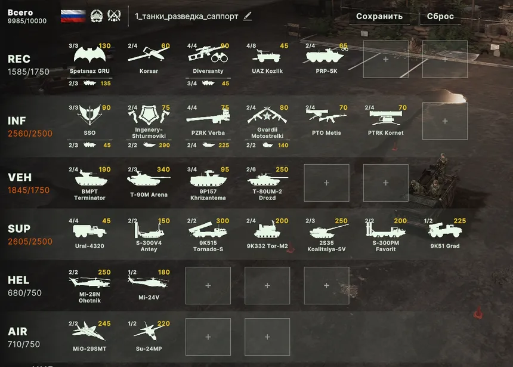
Task: Select the 9K515 Tornado-S launcher
Action: [208, 234]
